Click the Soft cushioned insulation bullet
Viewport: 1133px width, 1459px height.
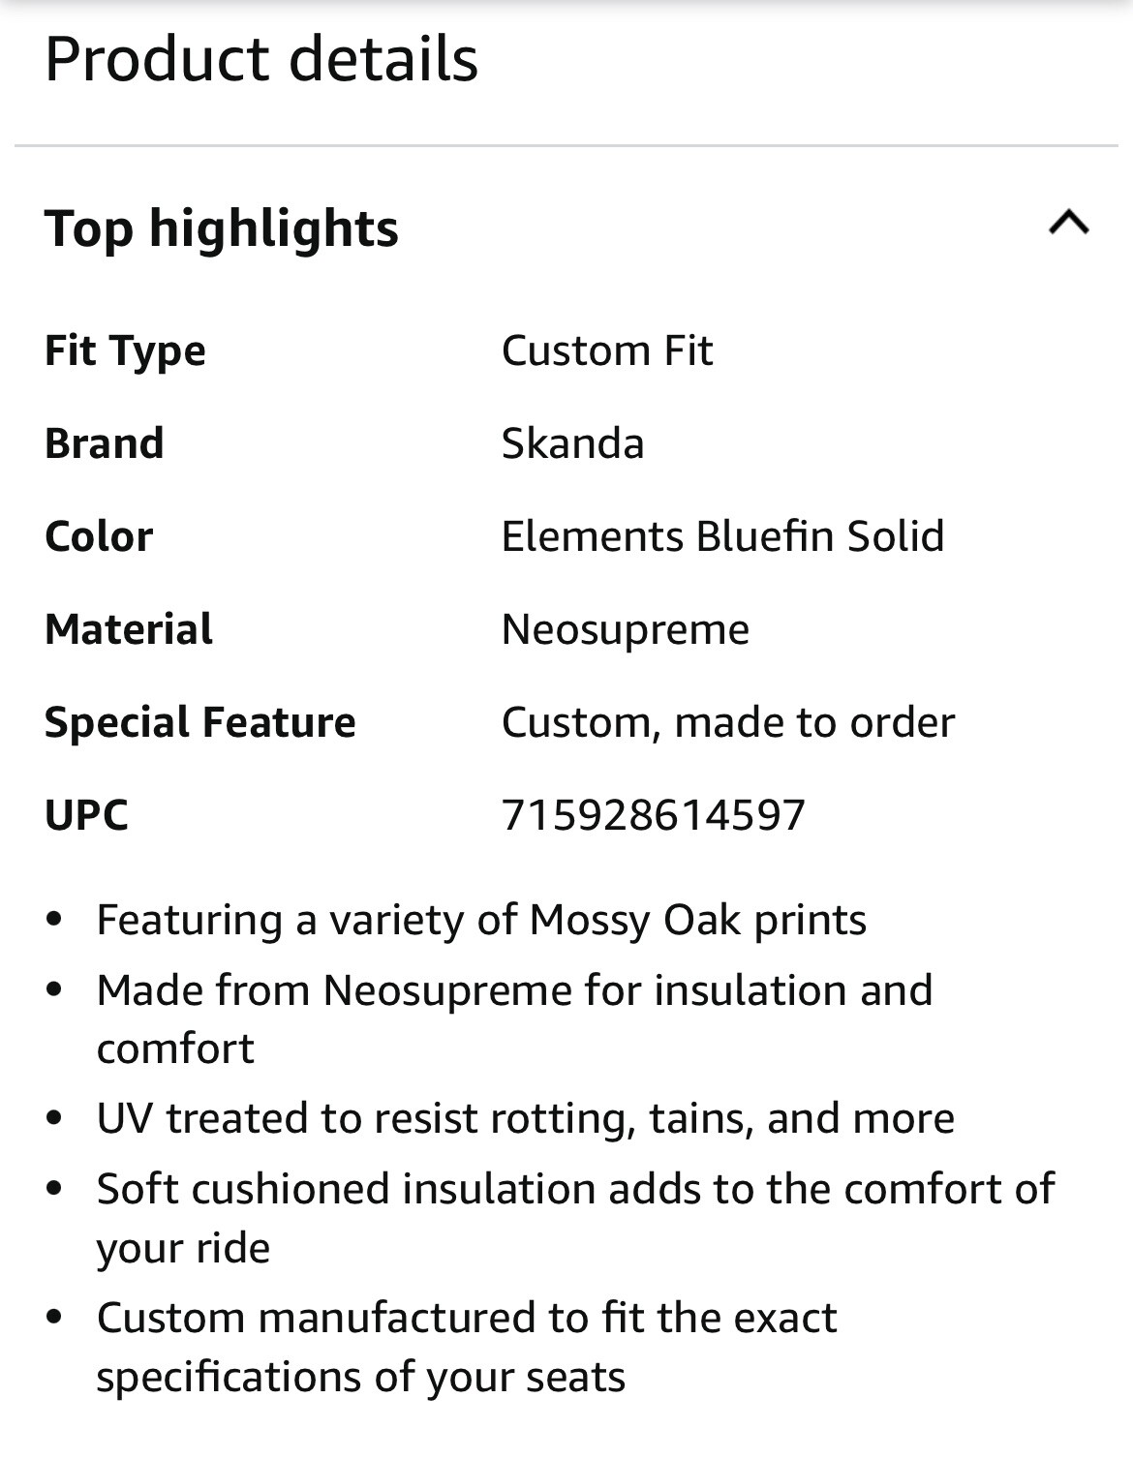pyautogui.click(x=575, y=1218)
